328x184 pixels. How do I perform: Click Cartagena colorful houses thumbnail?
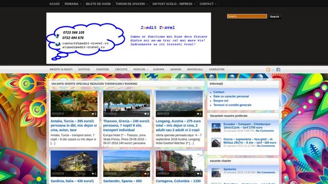click(x=179, y=163)
